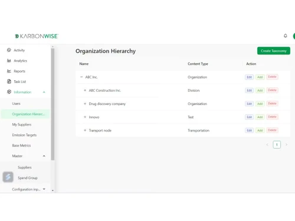295x221 pixels.
Task: Click the Content Type column header
Action: (198, 64)
